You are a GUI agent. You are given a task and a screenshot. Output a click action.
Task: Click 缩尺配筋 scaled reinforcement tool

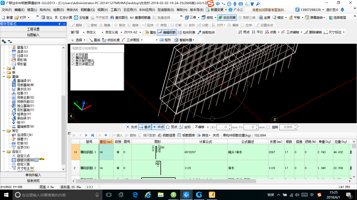(147, 135)
